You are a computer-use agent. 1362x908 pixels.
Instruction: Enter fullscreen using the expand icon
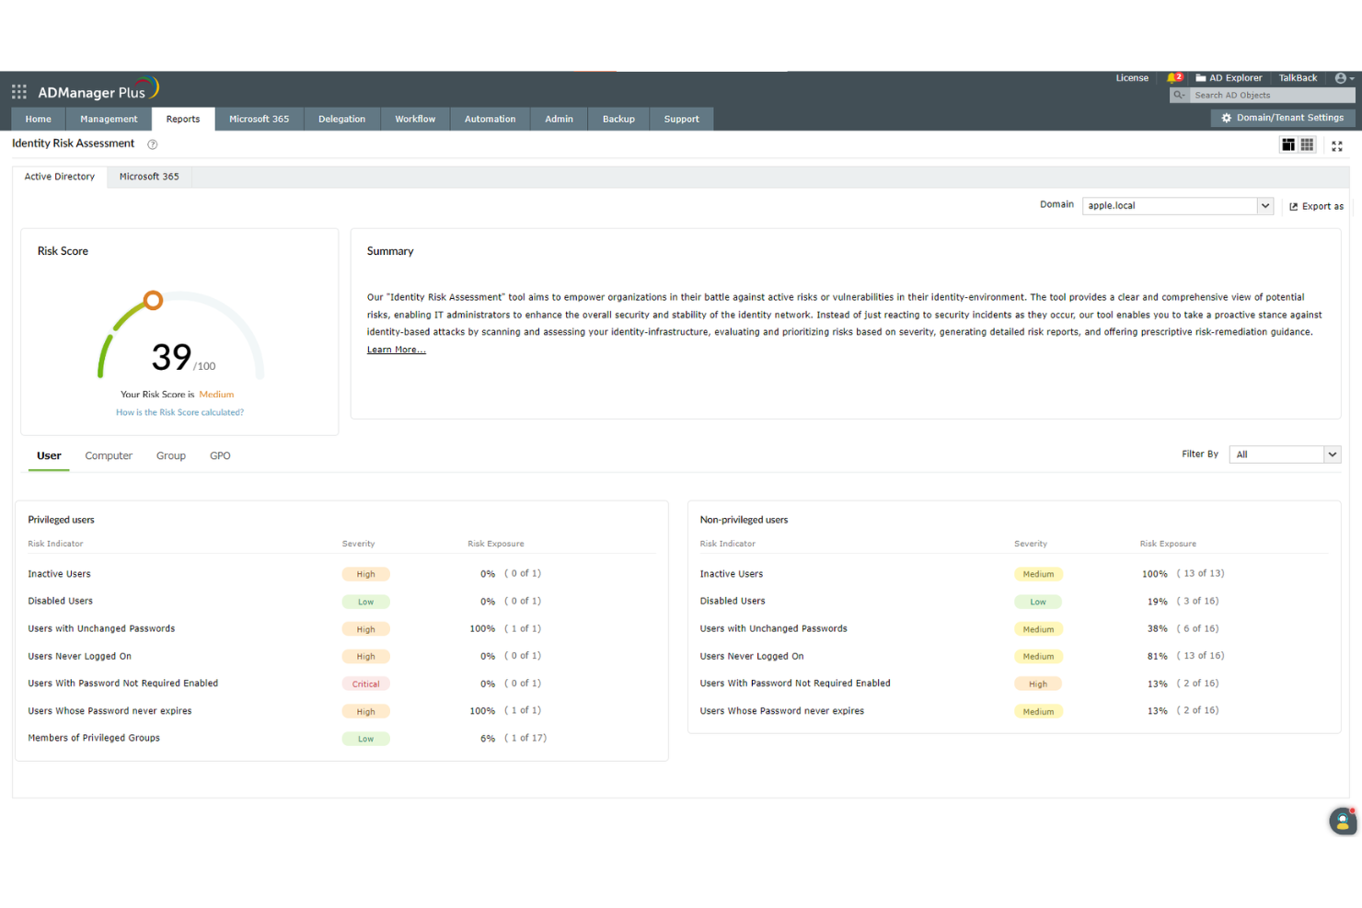pyautogui.click(x=1336, y=144)
